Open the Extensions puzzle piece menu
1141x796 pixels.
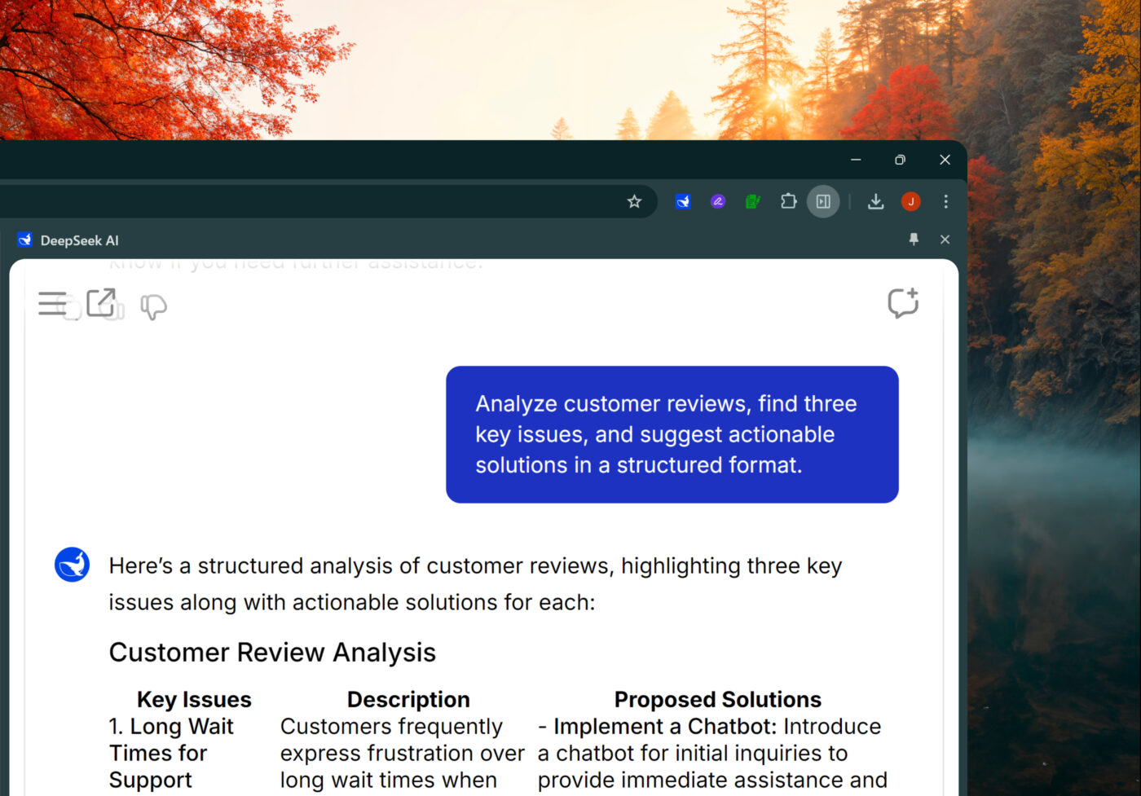788,201
